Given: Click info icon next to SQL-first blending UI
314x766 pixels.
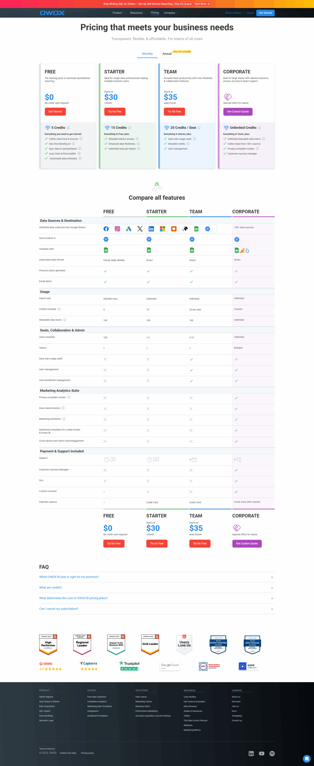Looking at the screenshot, I should [73, 144].
